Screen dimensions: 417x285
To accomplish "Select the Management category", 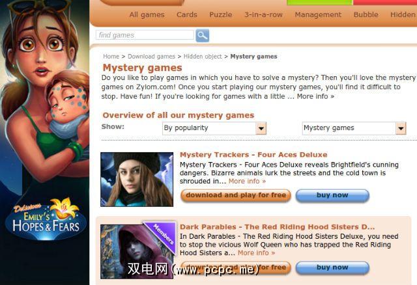I will coord(318,15).
